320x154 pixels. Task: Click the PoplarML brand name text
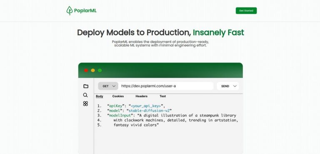point(85,10)
